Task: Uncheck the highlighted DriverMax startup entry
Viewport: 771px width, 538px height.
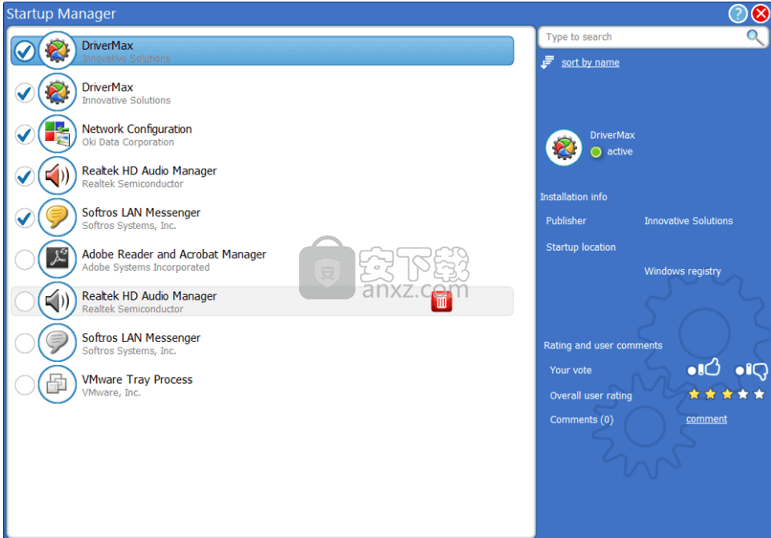Action: click(24, 50)
